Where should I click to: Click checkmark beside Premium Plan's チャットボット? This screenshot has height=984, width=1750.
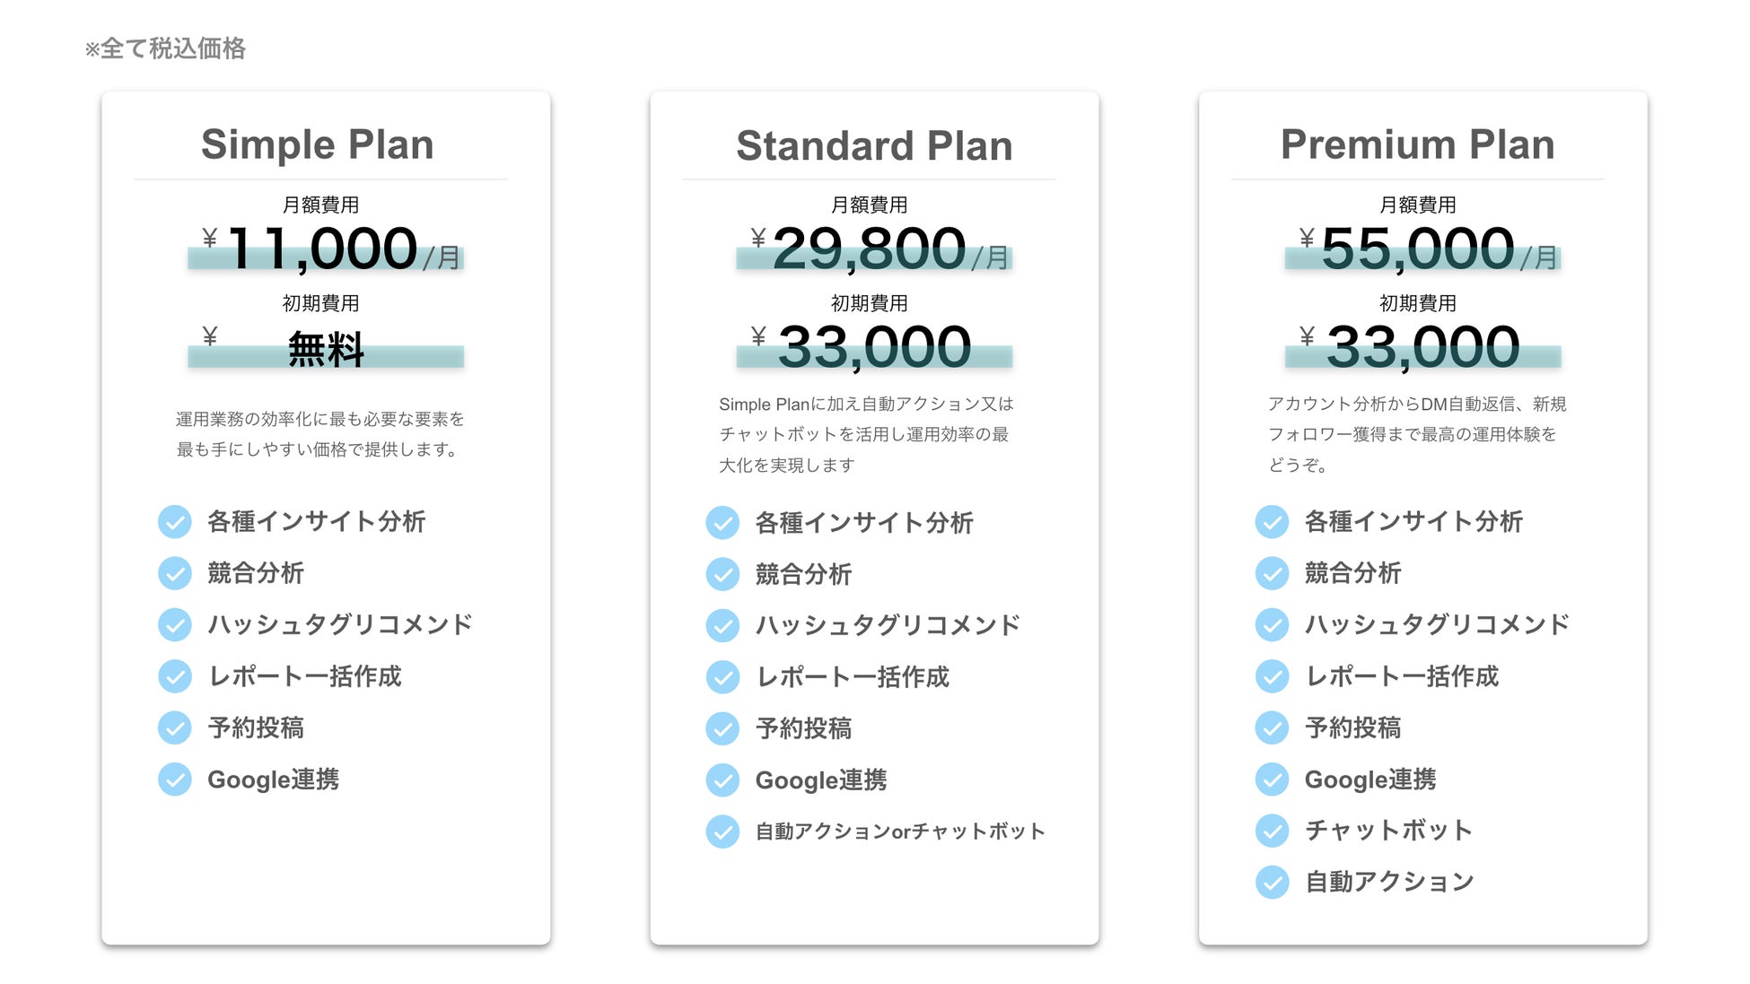click(x=1272, y=831)
